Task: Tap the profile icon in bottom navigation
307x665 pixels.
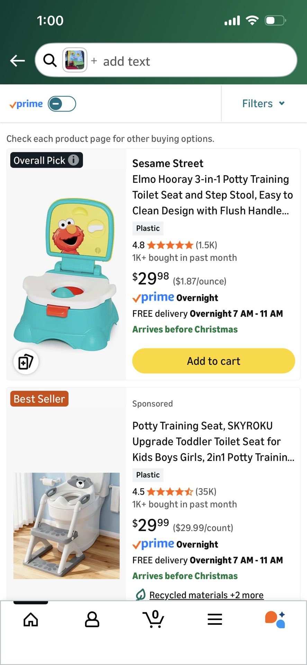Action: (x=92, y=620)
